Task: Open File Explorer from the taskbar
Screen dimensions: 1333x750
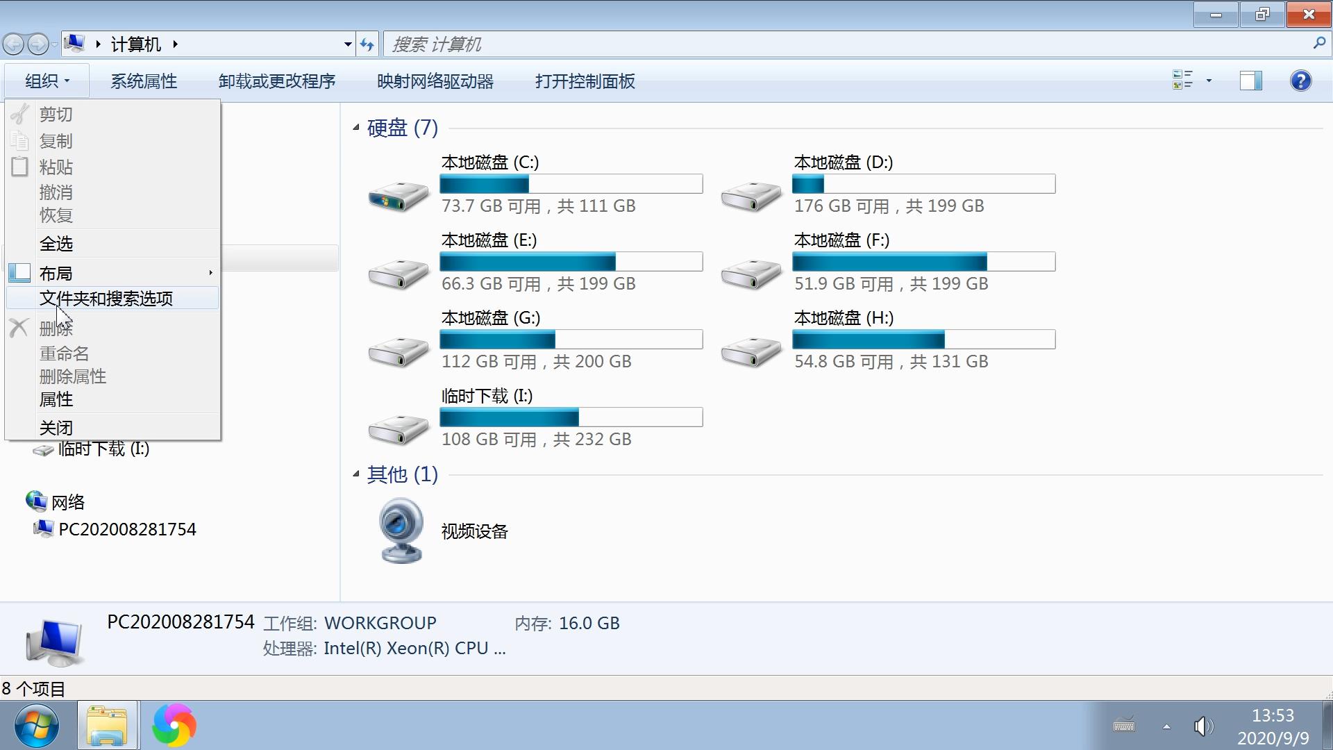Action: pyautogui.click(x=107, y=726)
